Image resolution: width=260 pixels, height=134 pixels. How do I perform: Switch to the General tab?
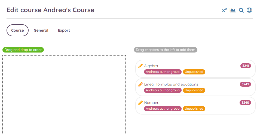click(x=41, y=30)
